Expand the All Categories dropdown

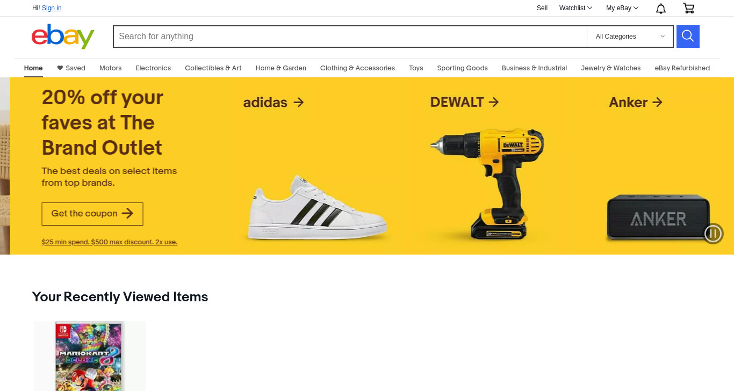[630, 37]
